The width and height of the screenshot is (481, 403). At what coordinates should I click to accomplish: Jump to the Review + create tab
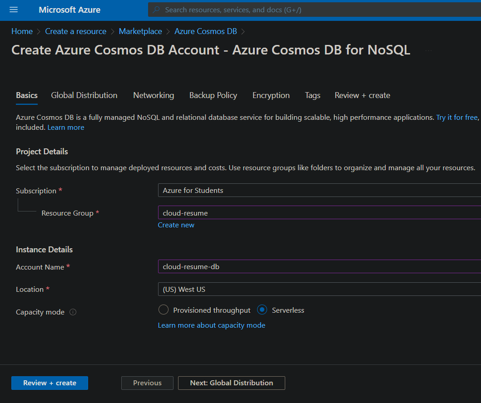pyautogui.click(x=362, y=95)
